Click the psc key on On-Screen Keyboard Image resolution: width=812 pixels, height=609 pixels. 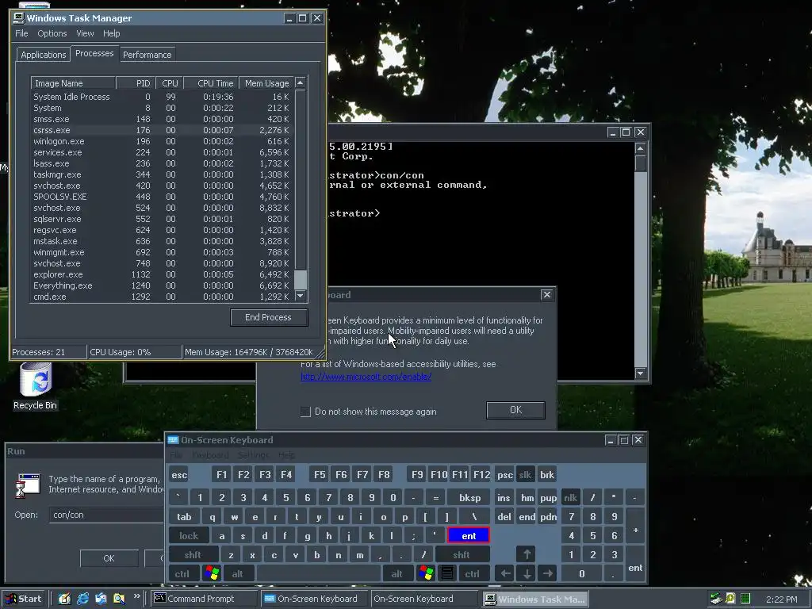tap(505, 474)
